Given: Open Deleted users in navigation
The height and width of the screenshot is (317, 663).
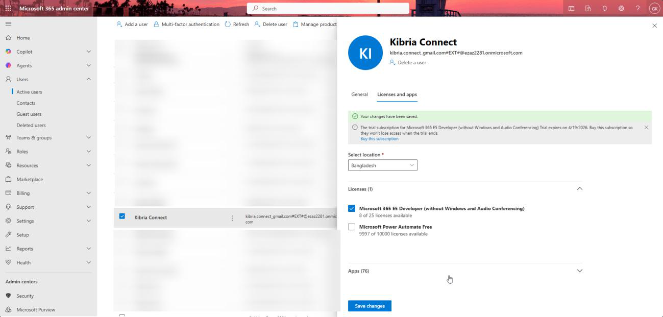Looking at the screenshot, I should pyautogui.click(x=31, y=125).
